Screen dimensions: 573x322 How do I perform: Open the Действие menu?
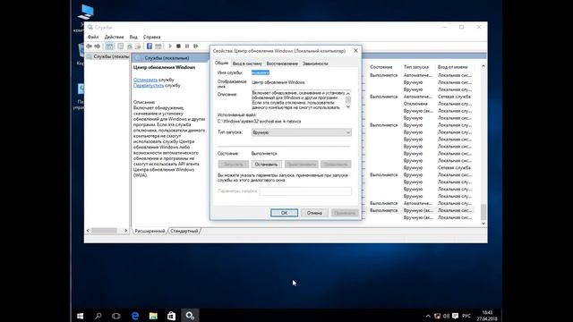coord(114,37)
